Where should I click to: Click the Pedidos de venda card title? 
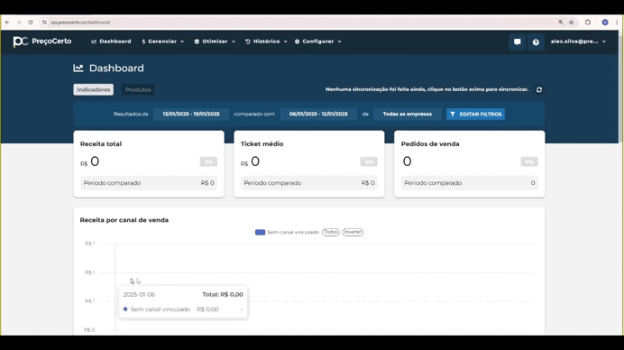pos(430,143)
